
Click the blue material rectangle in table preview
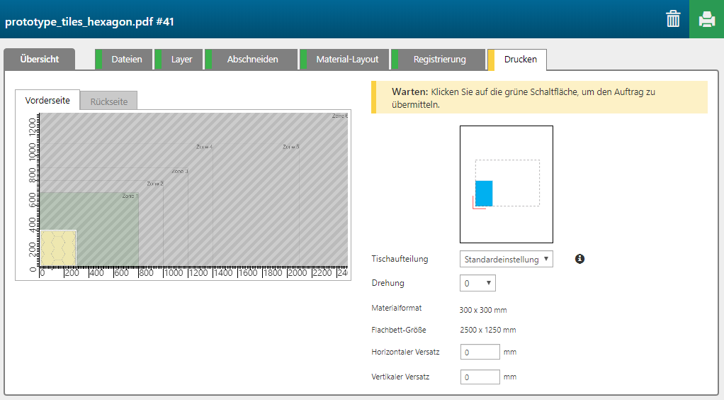click(x=484, y=193)
